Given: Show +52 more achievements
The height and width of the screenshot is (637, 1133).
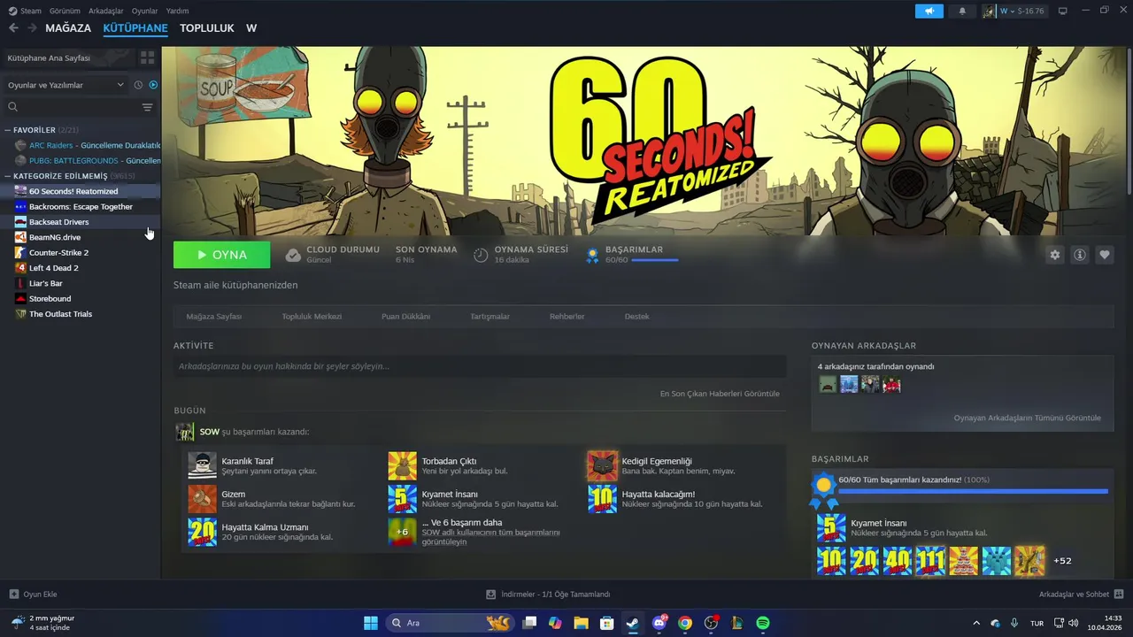Looking at the screenshot, I should click(x=1062, y=561).
